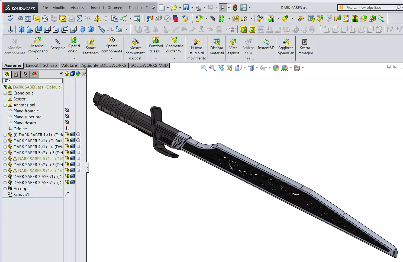This screenshot has width=403, height=262.
Task: Click the appearances color ball column header
Action: click(78, 74)
